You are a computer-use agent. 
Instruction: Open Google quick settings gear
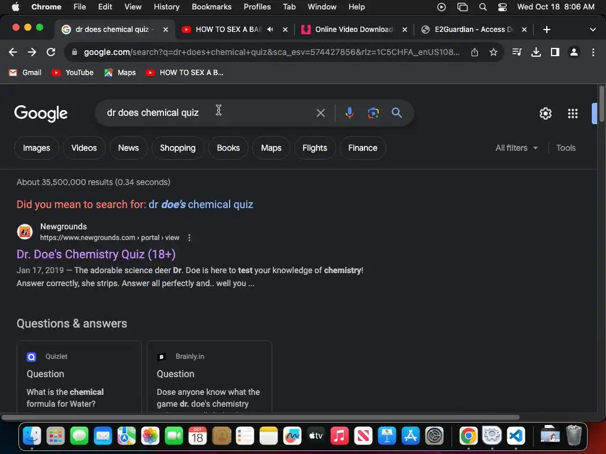point(545,113)
